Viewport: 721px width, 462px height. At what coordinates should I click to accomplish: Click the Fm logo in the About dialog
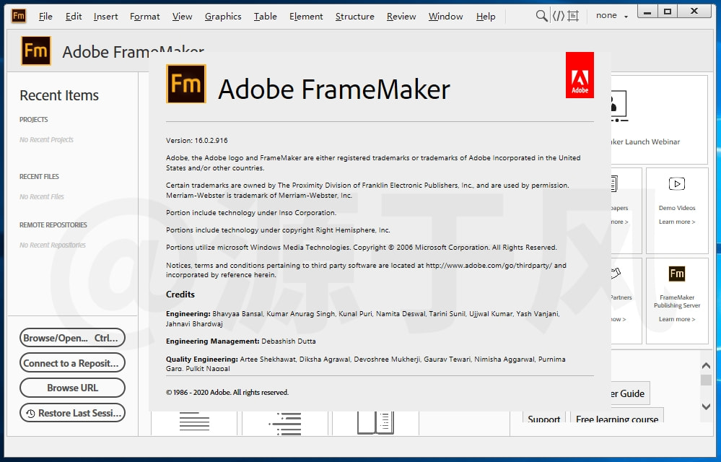pyautogui.click(x=185, y=84)
